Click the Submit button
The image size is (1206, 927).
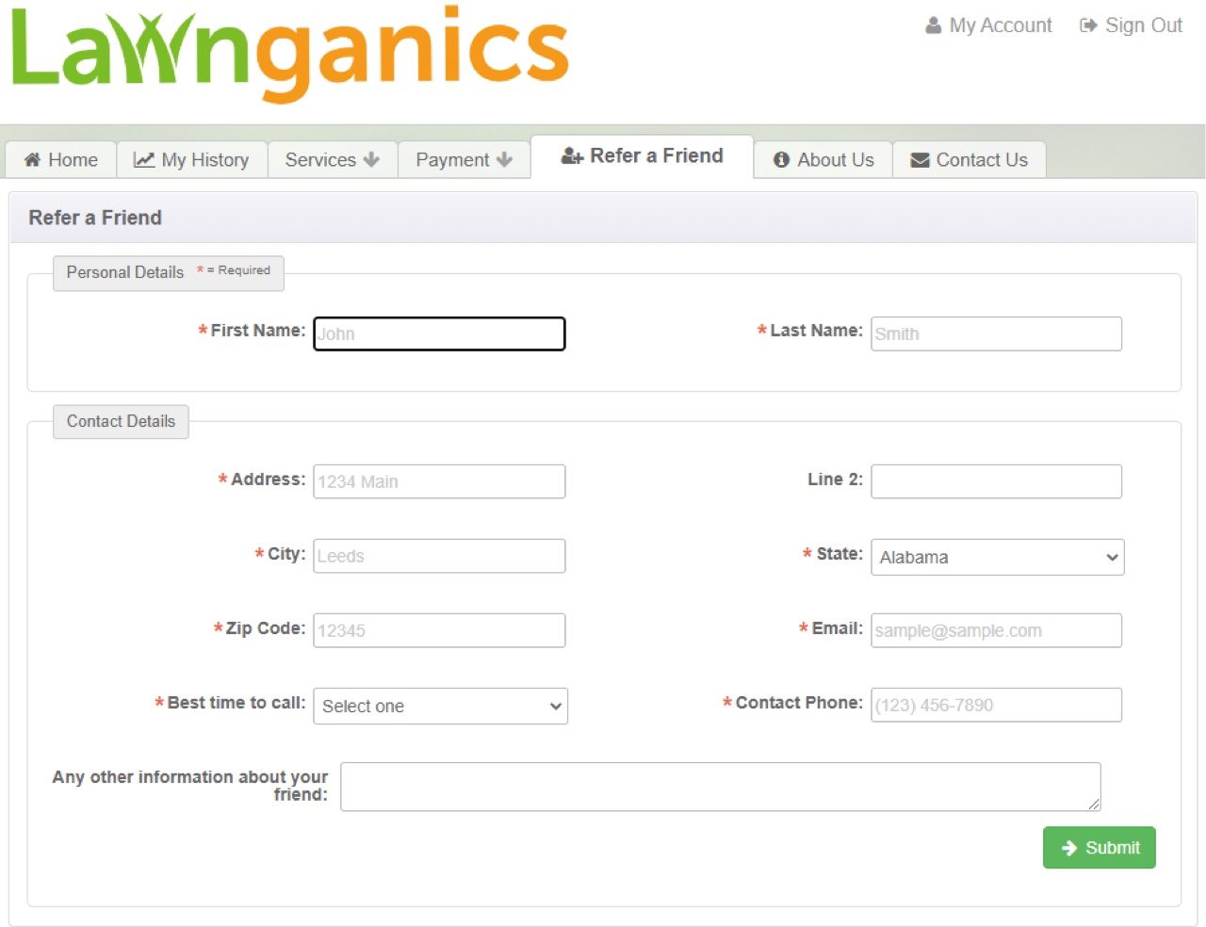coord(1099,847)
